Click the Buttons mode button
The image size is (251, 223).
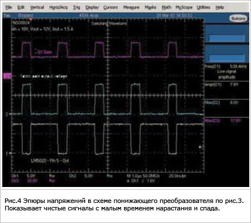pos(238,18)
